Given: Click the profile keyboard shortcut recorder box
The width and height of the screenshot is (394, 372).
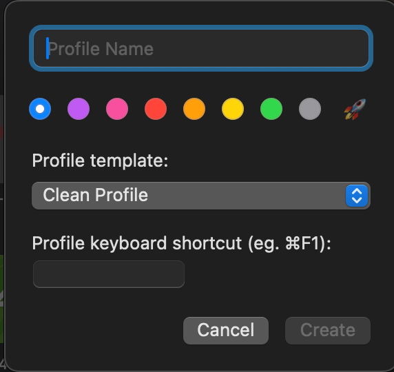Looking at the screenshot, I should click(x=109, y=274).
